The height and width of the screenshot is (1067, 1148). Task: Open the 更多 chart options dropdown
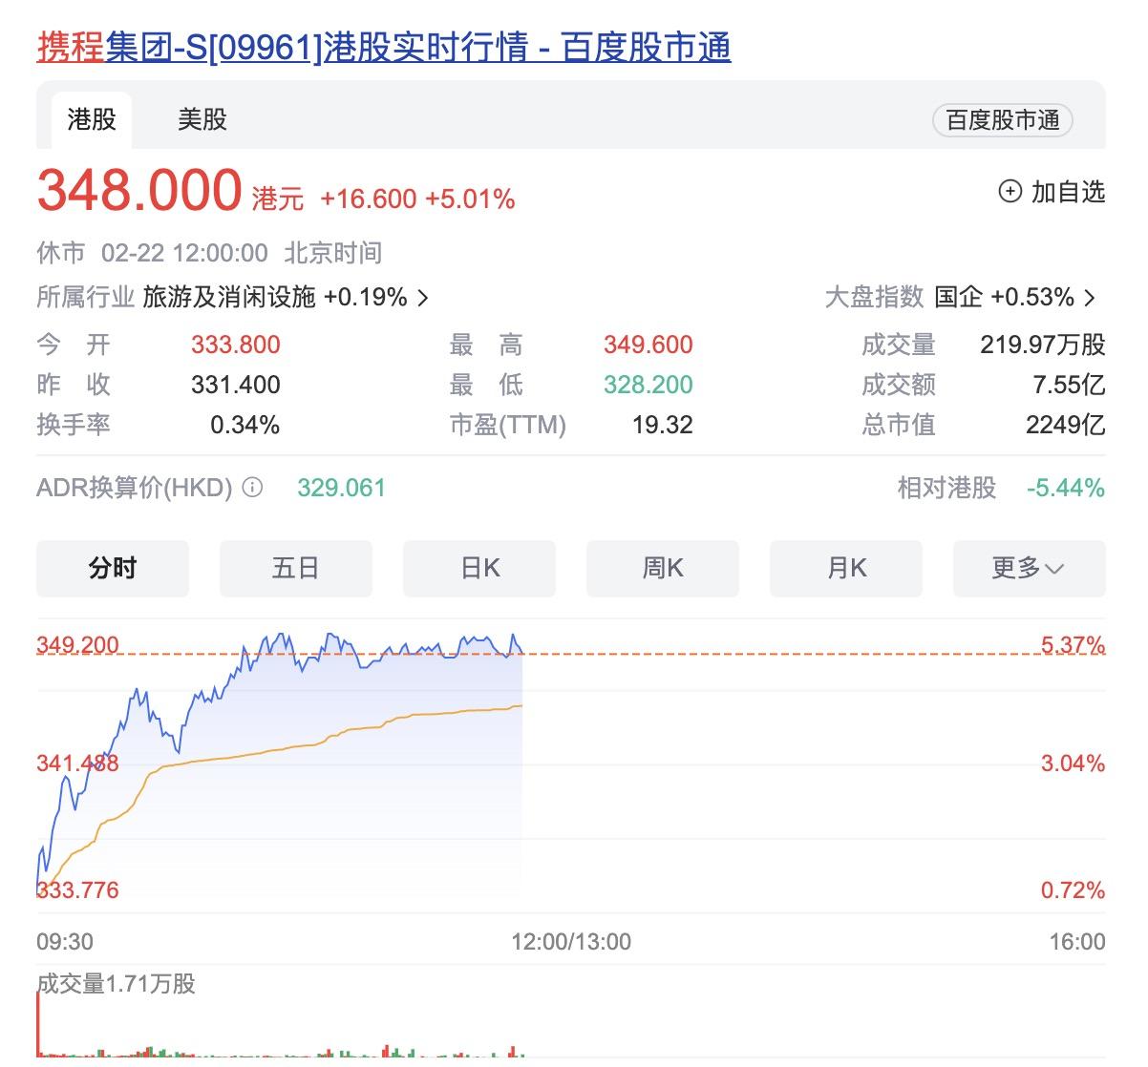(x=1028, y=568)
